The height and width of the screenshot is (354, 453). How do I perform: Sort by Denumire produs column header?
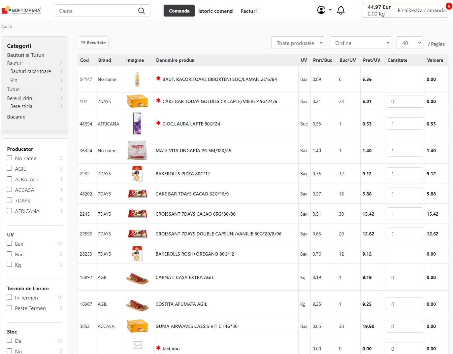click(175, 60)
